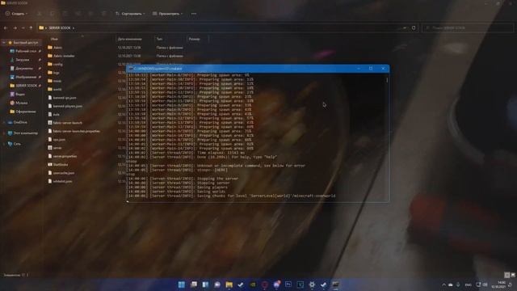Open the Windows Start menu
Screen dimensions: 517x291
tap(181, 285)
